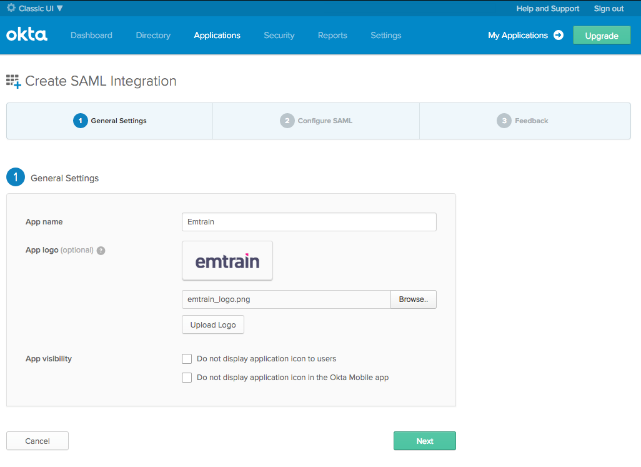Click the Cancel button
Viewport: 641px width, 467px height.
pyautogui.click(x=37, y=441)
